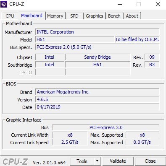166x166 pixels.
Task: Click the Manufacturer field INTEL Corporation
Action: click(97, 32)
